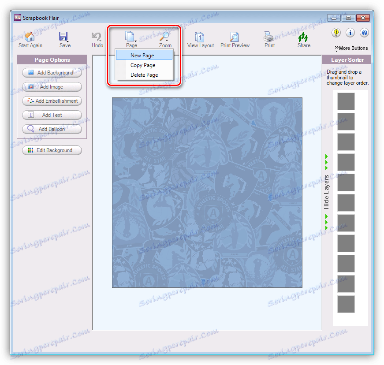384x365 pixels.
Task: Choose Copy Page menu entry
Action: (x=144, y=65)
